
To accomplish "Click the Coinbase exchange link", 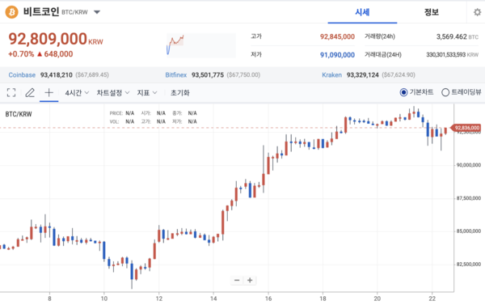I will [22, 75].
